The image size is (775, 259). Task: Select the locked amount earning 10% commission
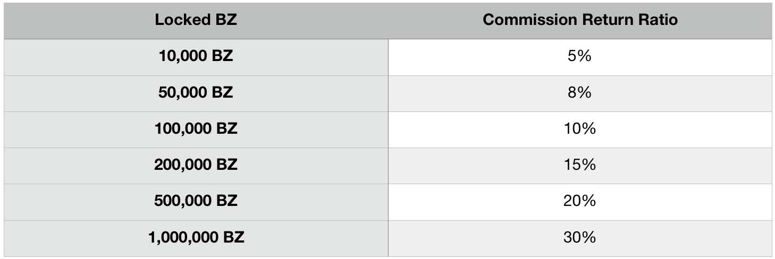point(196,128)
